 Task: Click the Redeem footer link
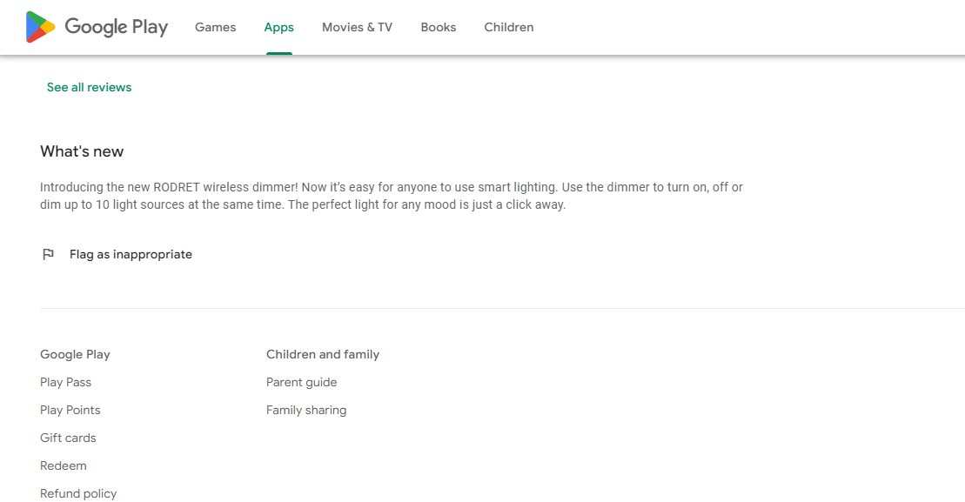click(64, 465)
